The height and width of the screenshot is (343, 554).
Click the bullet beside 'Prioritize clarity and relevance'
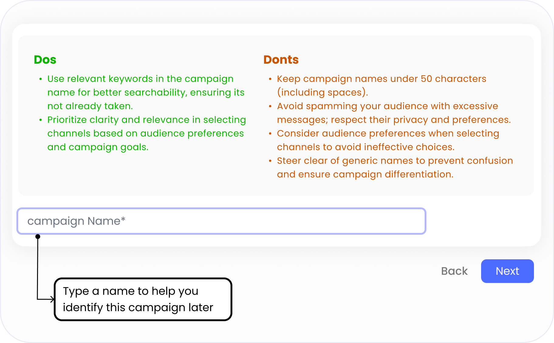[41, 120]
